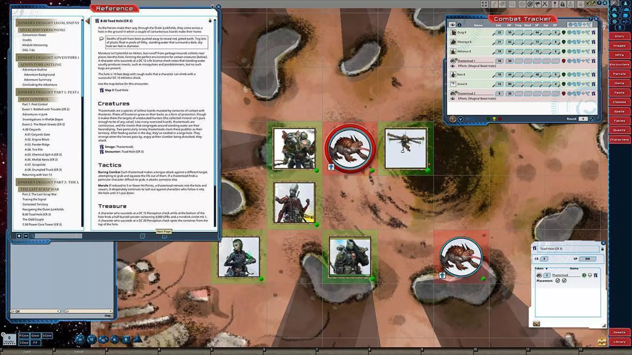632x355 pixels.
Task: Open A.06 Khefak Nests entry in index
Action: 41,159
